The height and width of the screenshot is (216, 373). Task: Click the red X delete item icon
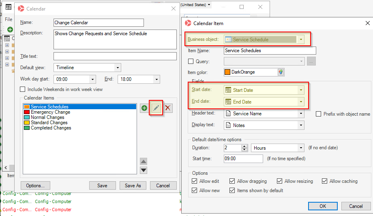click(x=167, y=108)
